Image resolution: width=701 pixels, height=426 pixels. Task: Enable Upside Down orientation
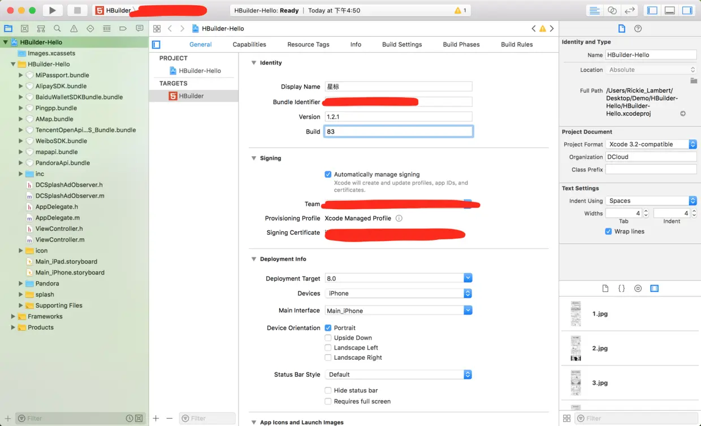point(328,338)
